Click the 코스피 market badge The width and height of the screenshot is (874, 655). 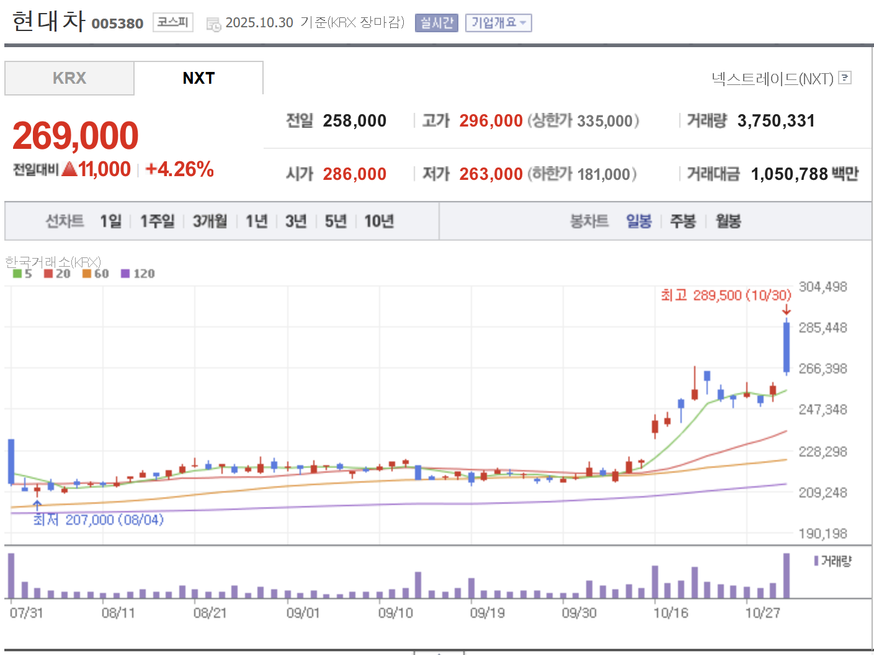pos(173,22)
